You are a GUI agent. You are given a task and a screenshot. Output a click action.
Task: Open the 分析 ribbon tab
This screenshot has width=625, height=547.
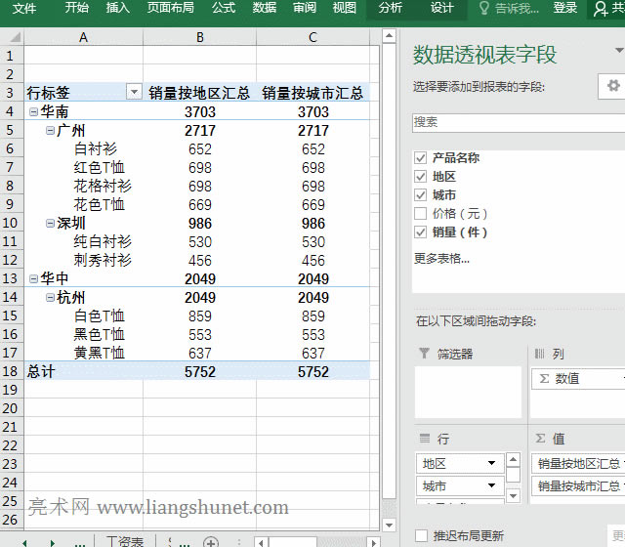tap(390, 9)
